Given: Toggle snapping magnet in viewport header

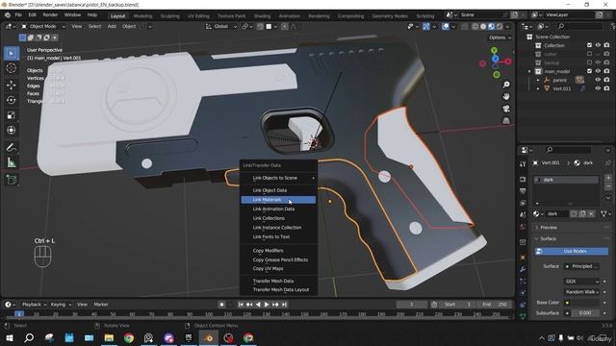Looking at the screenshot, I should (260, 26).
